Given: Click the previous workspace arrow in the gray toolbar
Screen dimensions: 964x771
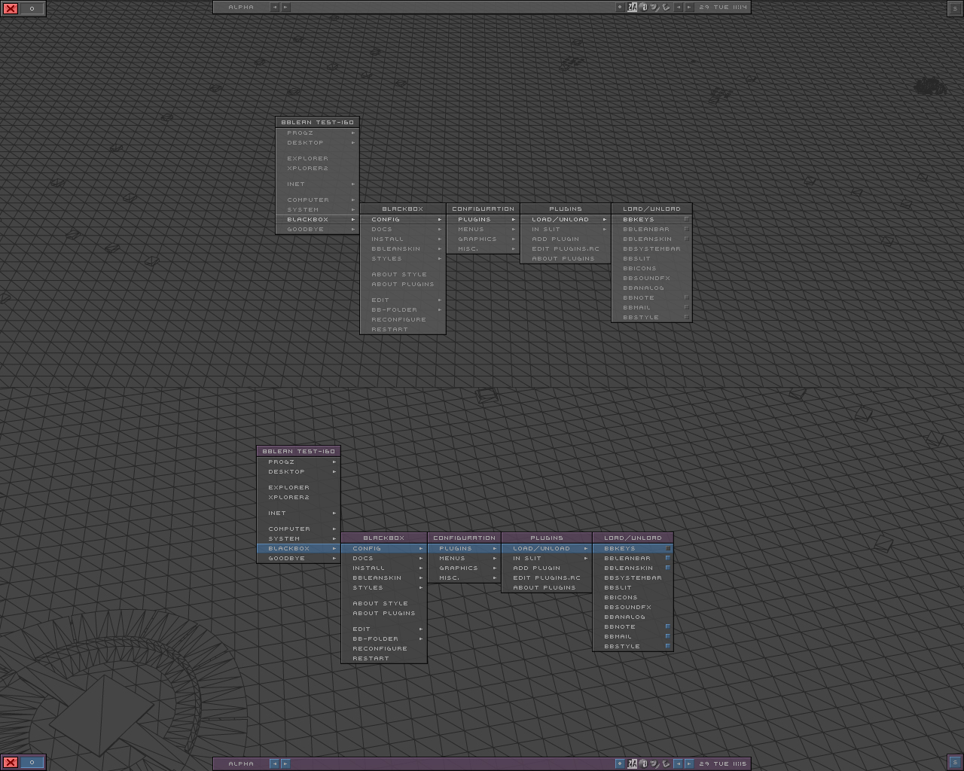Looking at the screenshot, I should tap(274, 7).
